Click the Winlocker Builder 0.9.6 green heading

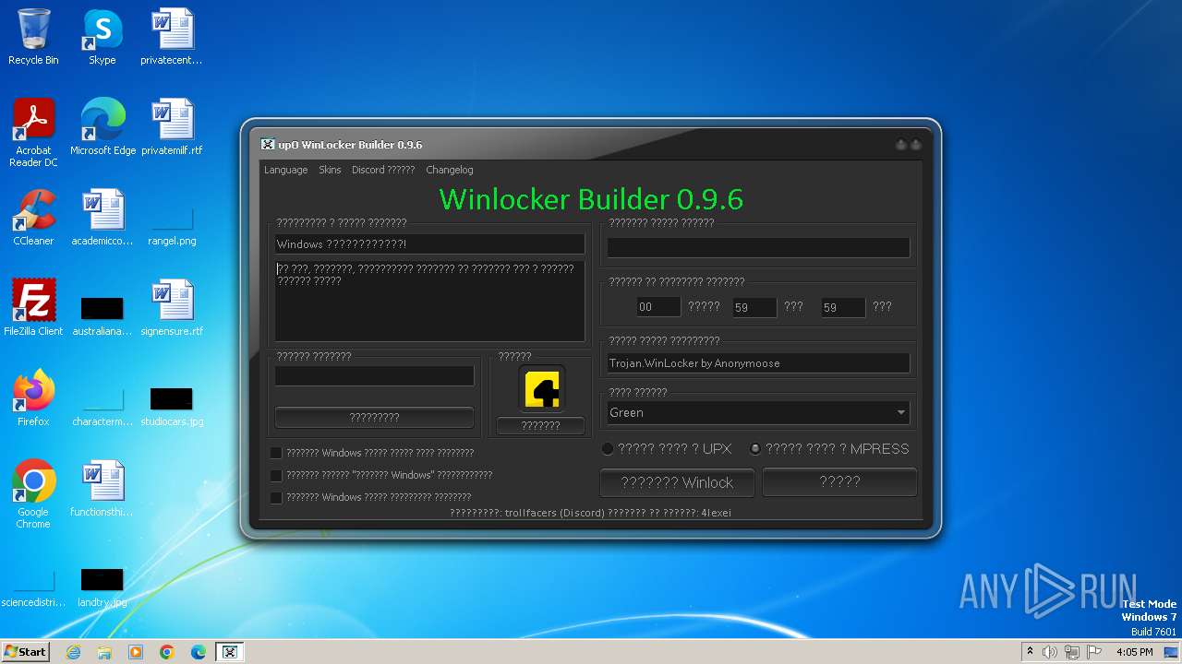click(591, 199)
